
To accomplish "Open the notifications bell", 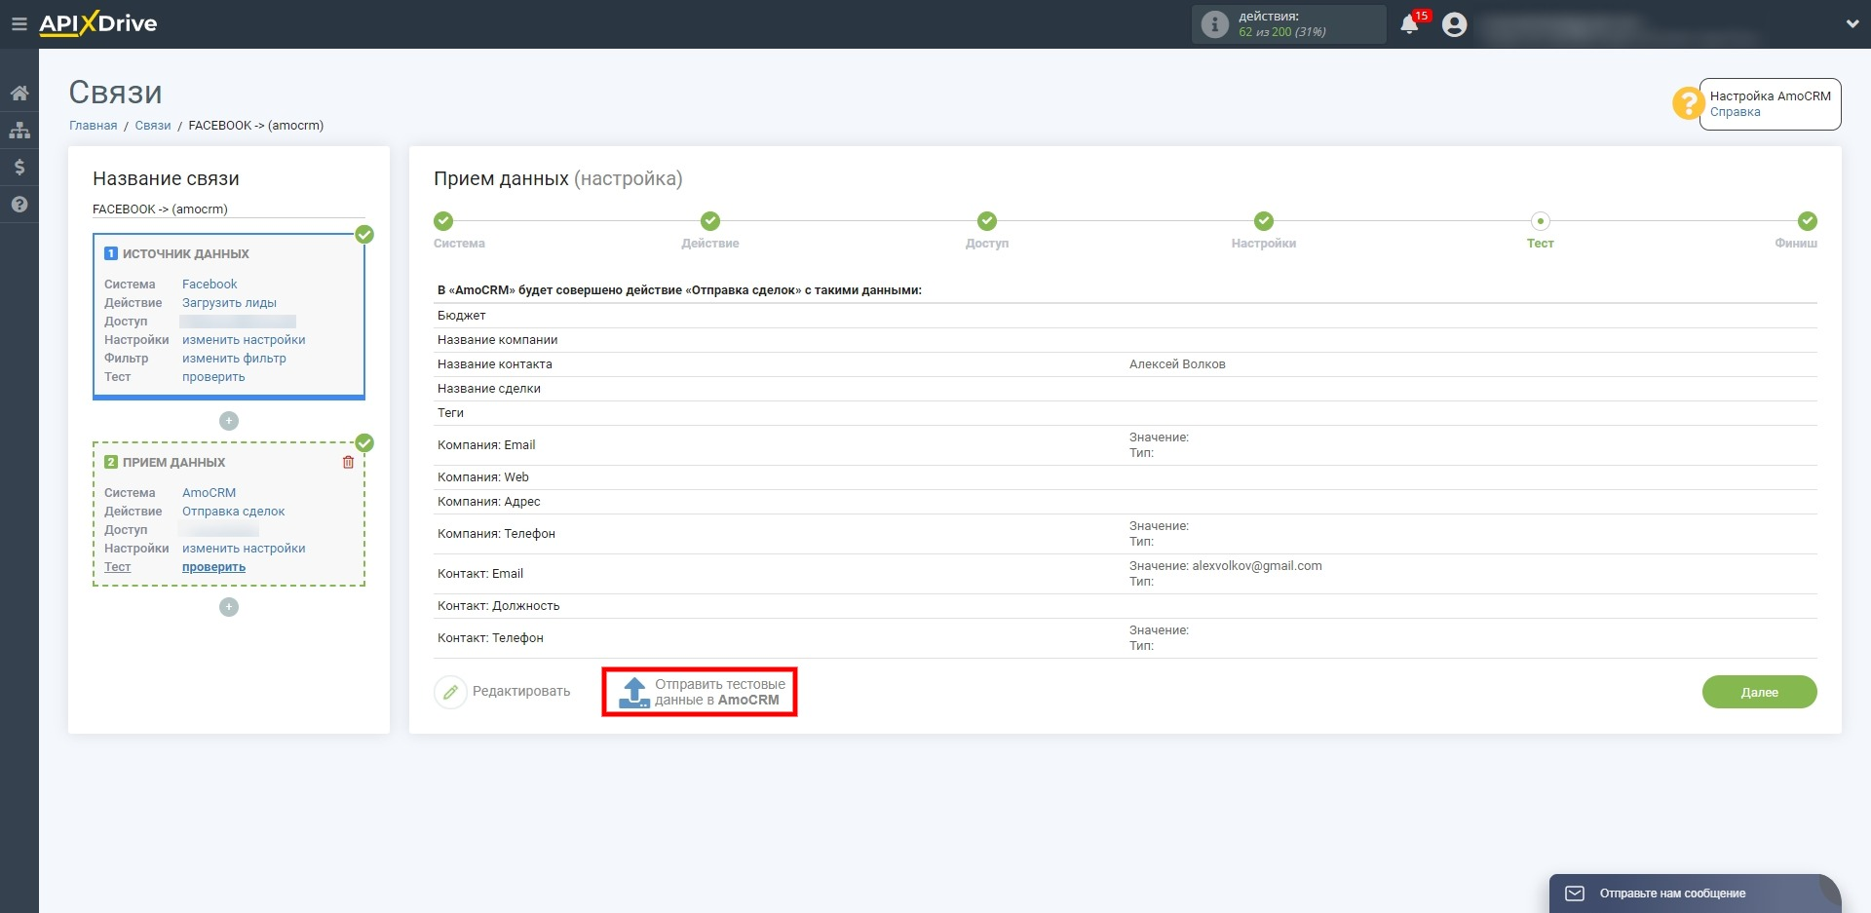I will point(1409,25).
